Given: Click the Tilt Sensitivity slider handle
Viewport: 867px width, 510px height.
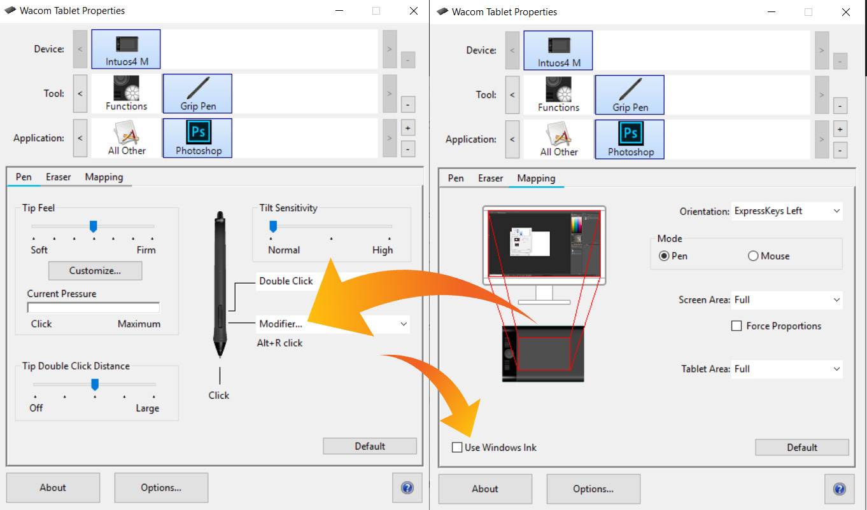Looking at the screenshot, I should point(273,226).
